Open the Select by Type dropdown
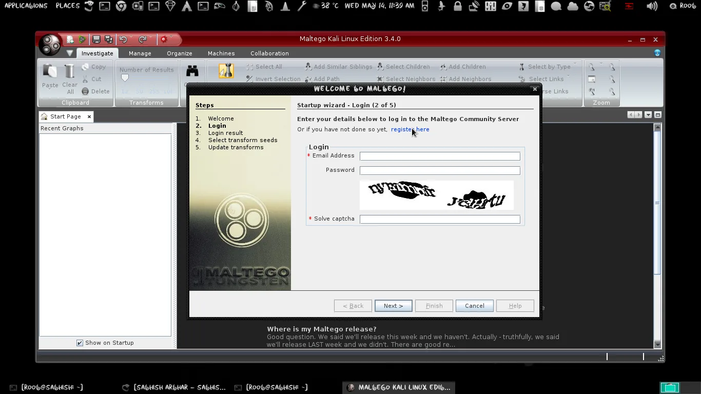The image size is (701, 394). pos(547,67)
